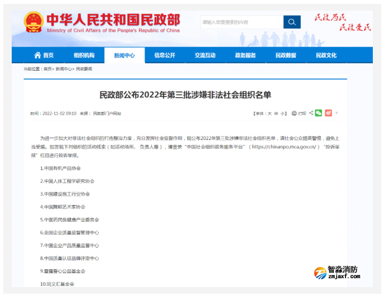This screenshot has width=384, height=296.
Task: Set font size to large (大)
Action: pos(269,113)
